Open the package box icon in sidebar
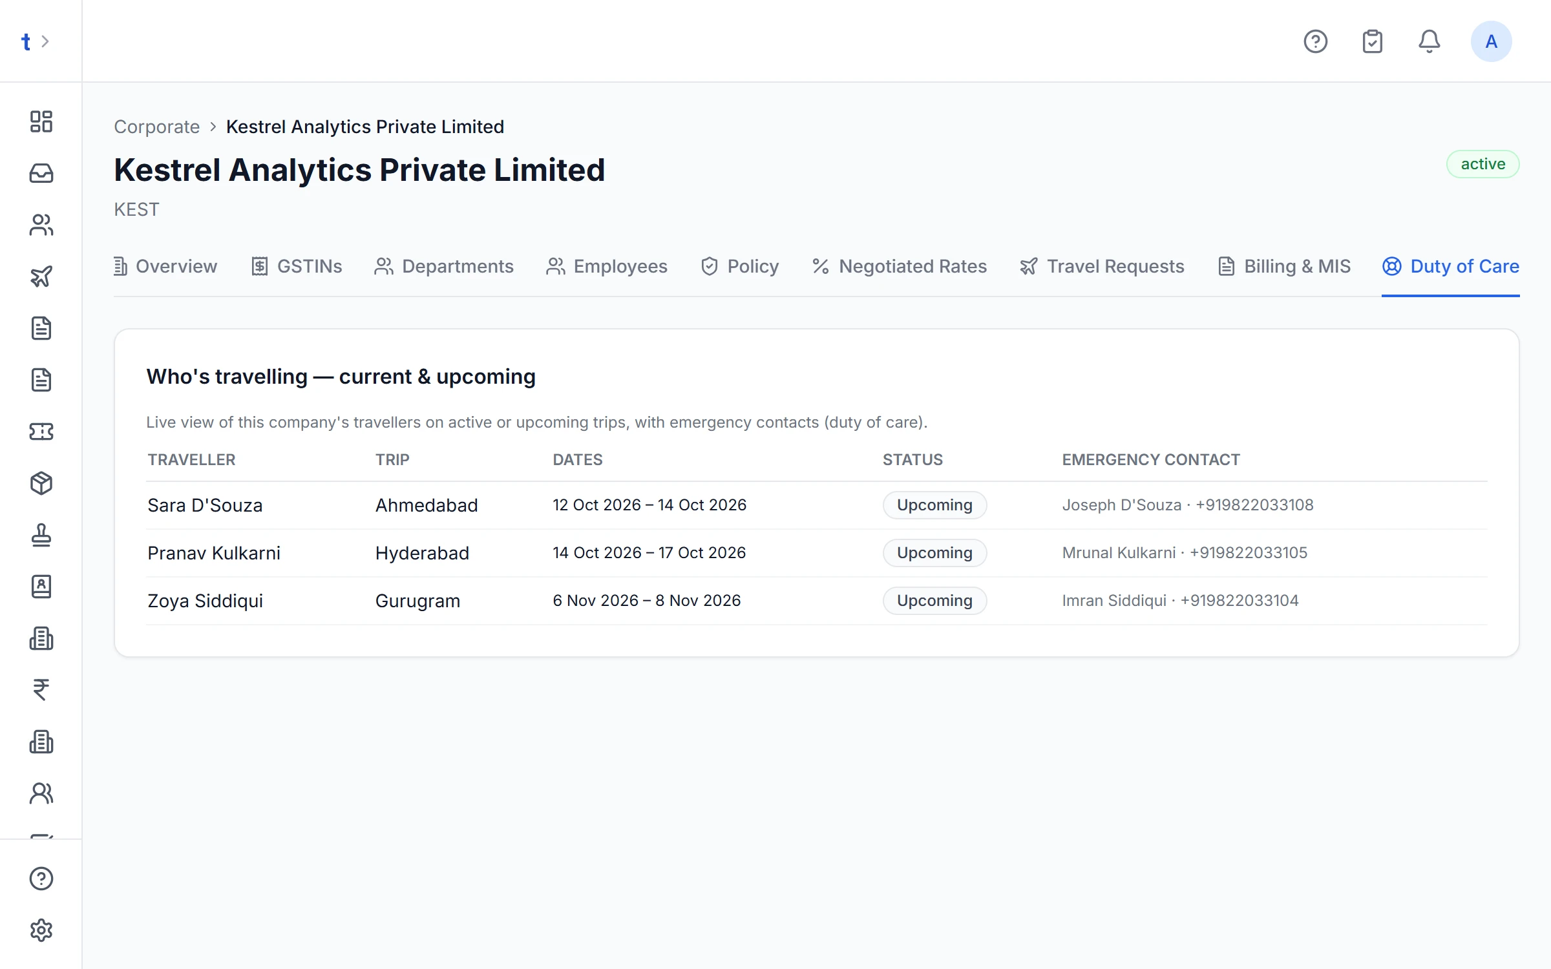The height and width of the screenshot is (969, 1551). point(41,483)
